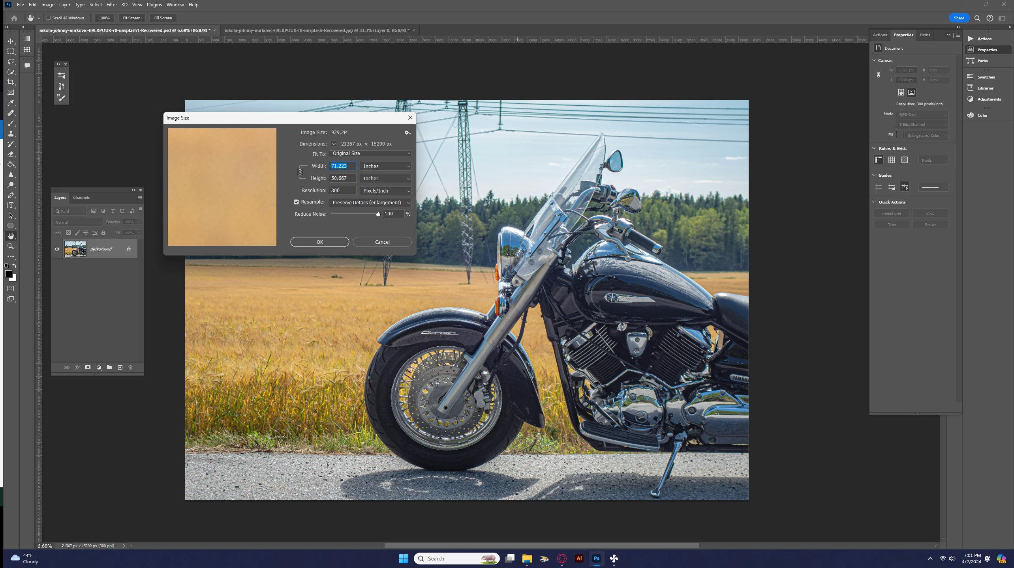Screen dimensions: 1014x568
Task: Select the Horizontal Type tool
Action: point(11,205)
